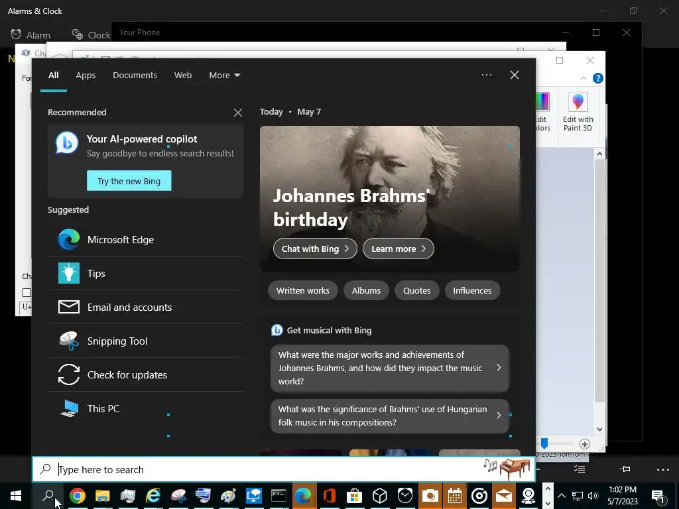Click taskbar icon overflow up arrow
The height and width of the screenshot is (509, 679).
pyautogui.click(x=548, y=488)
